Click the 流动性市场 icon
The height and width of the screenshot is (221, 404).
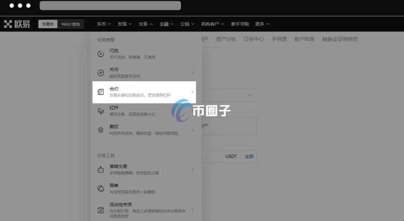pos(101,210)
